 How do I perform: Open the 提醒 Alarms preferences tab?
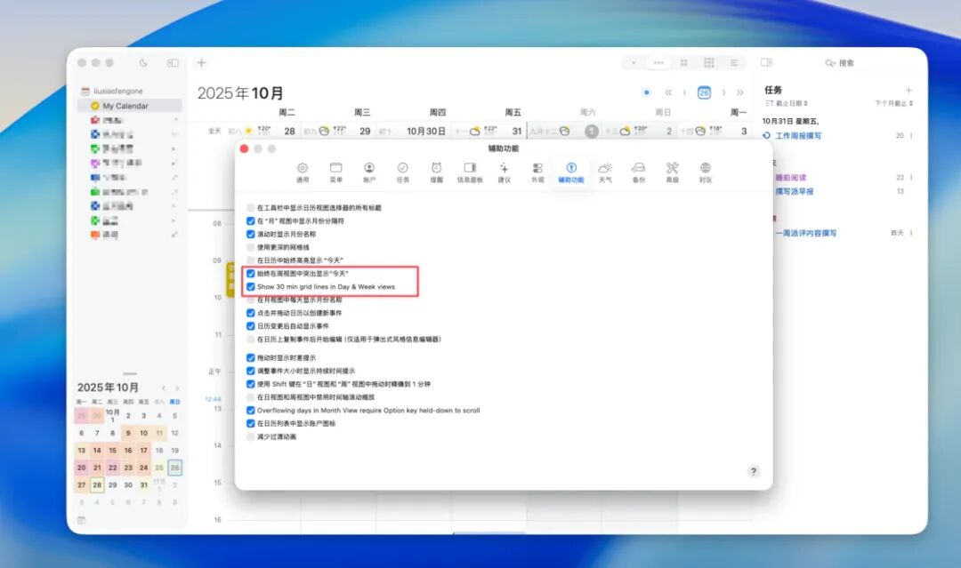436,172
